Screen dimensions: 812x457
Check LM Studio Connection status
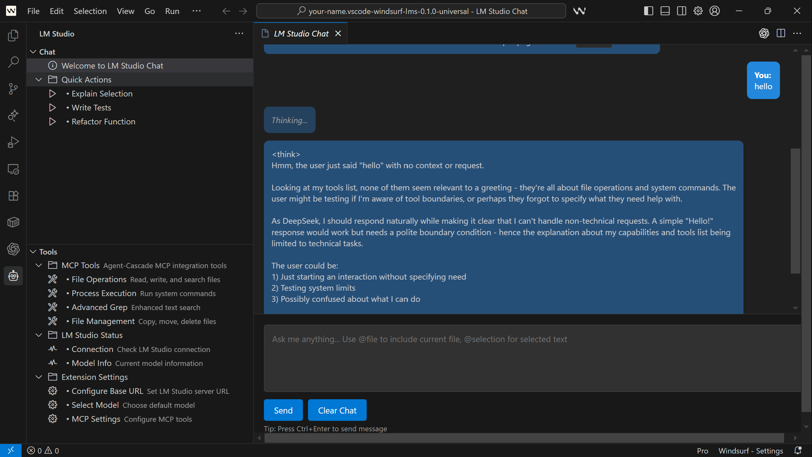point(140,349)
